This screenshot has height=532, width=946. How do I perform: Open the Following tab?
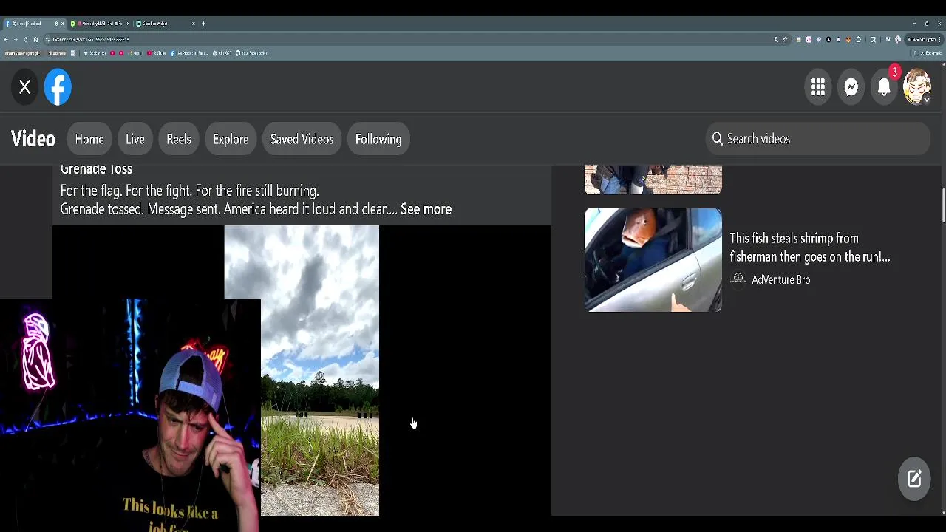pos(378,139)
